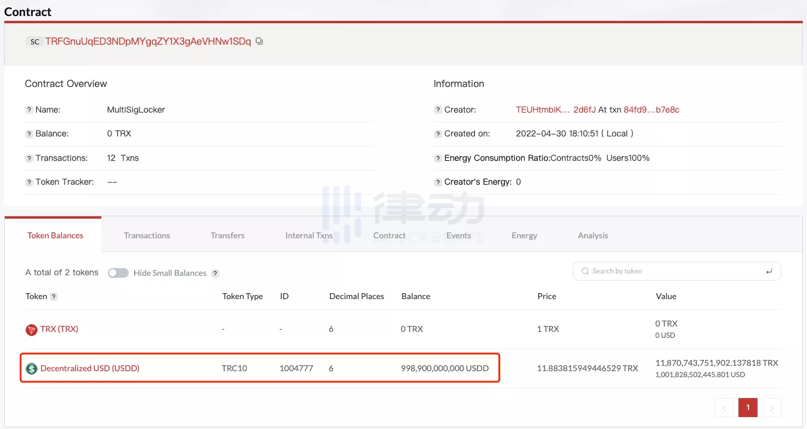The height and width of the screenshot is (429, 807).
Task: Click the USDD token logo icon
Action: [x=32, y=369]
